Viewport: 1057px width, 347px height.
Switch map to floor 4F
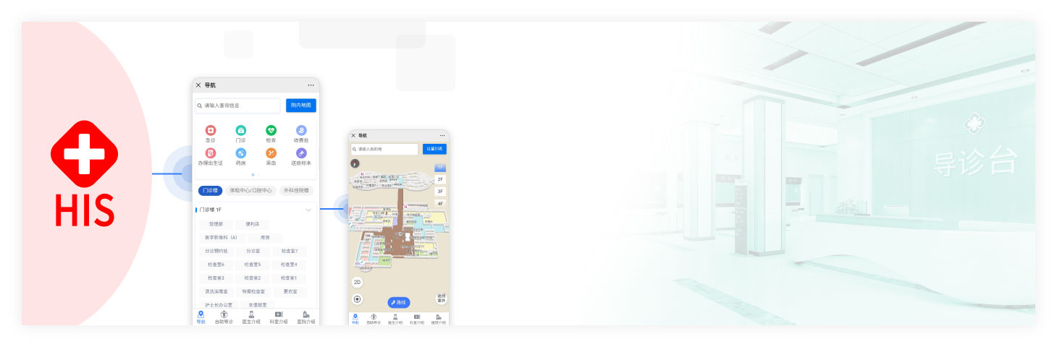coord(440,204)
